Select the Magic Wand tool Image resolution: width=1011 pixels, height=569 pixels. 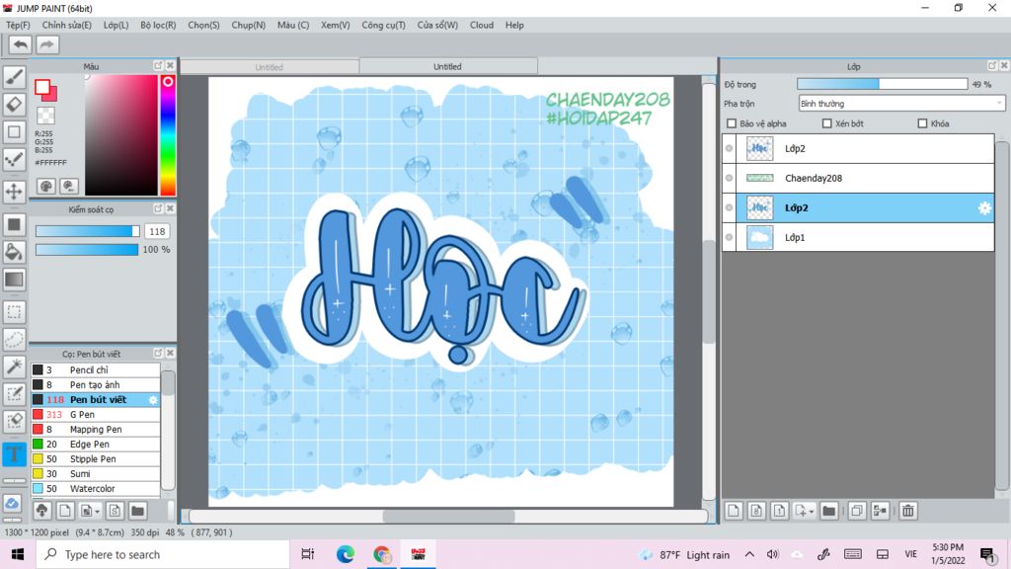pyautogui.click(x=14, y=366)
